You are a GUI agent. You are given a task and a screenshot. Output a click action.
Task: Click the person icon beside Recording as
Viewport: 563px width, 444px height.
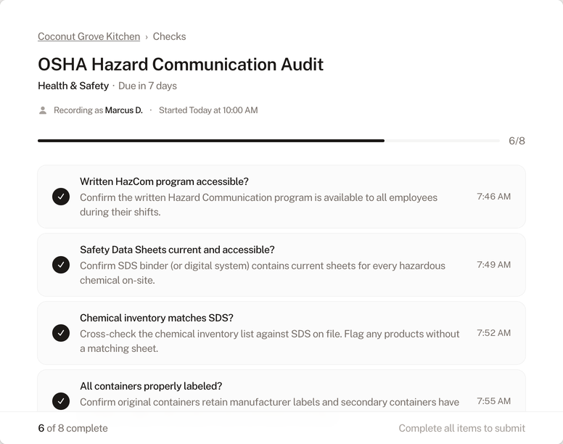click(43, 110)
